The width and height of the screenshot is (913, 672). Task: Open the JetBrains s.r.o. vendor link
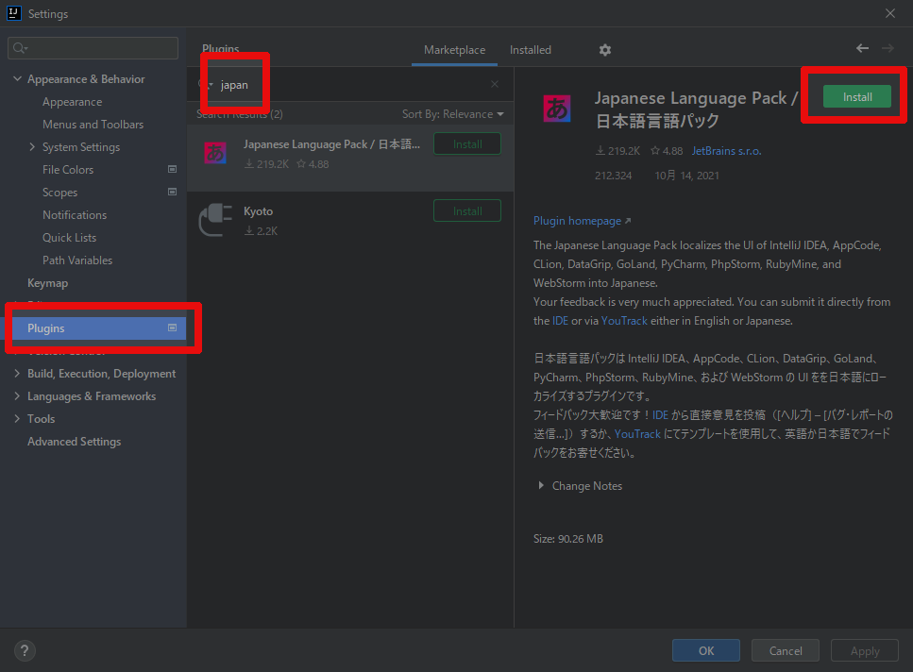(x=726, y=151)
